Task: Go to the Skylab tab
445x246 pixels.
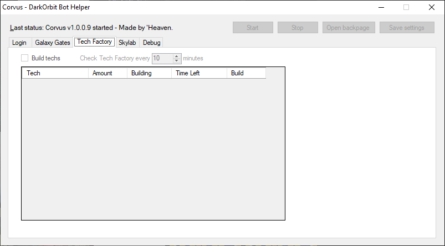Action: coord(127,43)
